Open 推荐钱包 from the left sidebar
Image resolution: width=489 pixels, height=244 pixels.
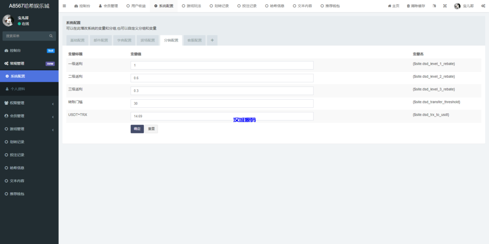point(29,194)
